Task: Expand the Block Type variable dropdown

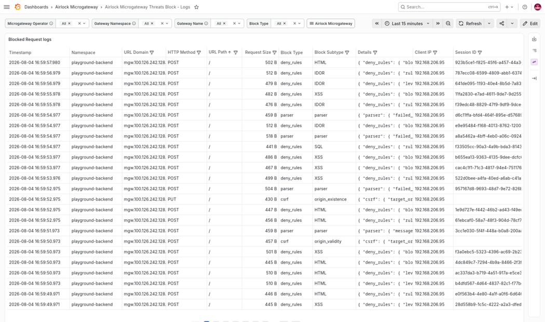Action: click(x=299, y=24)
